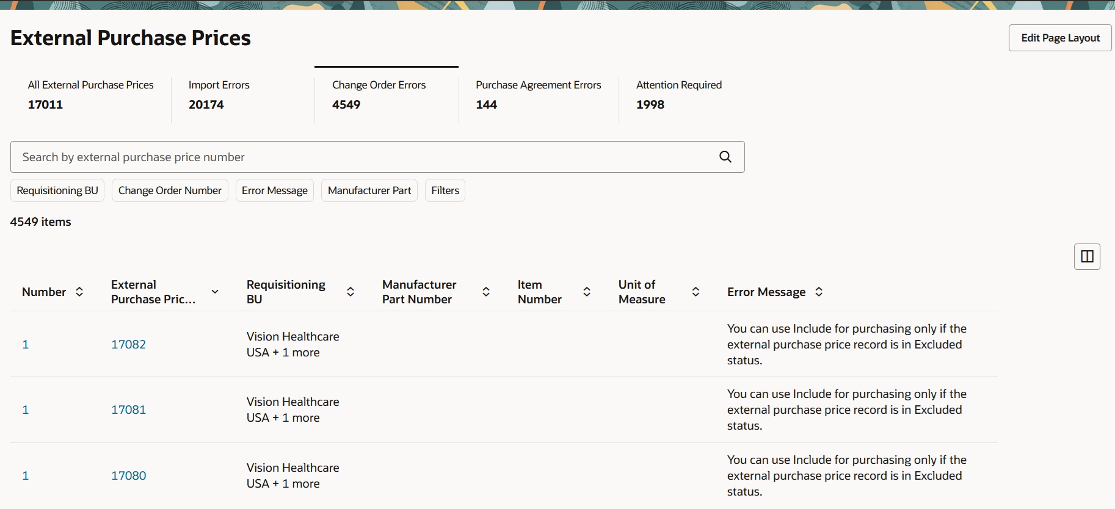Image resolution: width=1115 pixels, height=509 pixels.
Task: Open Error Message filter chip
Action: click(x=275, y=190)
